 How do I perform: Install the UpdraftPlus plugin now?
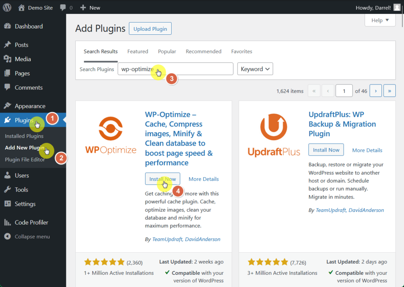[x=326, y=150]
